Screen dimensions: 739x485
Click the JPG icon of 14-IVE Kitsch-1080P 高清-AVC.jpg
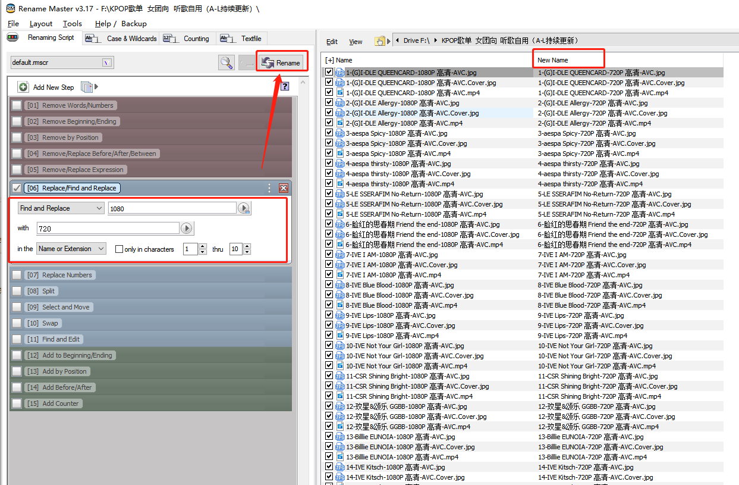pyautogui.click(x=340, y=467)
